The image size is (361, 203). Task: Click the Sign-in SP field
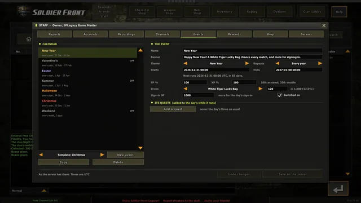tap(198, 95)
